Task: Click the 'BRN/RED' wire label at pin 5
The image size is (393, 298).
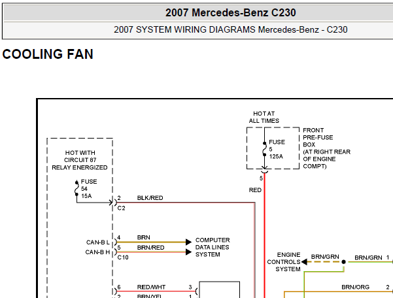Action: pos(150,248)
